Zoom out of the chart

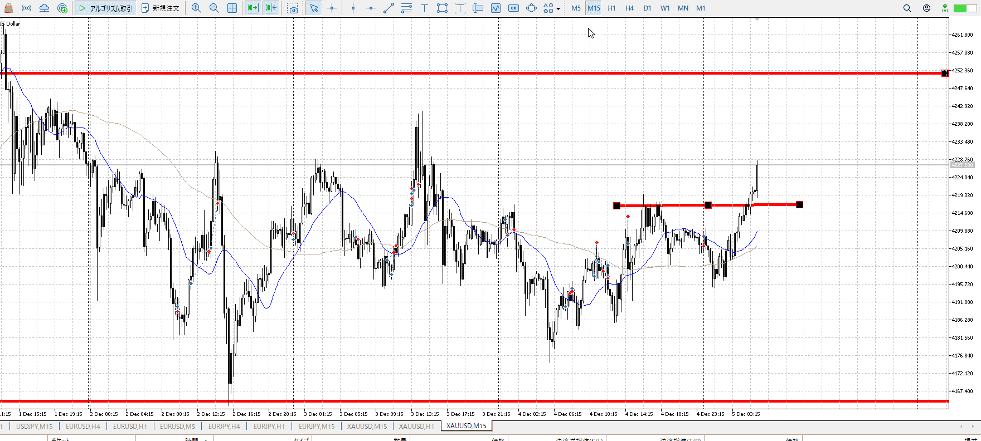[214, 8]
